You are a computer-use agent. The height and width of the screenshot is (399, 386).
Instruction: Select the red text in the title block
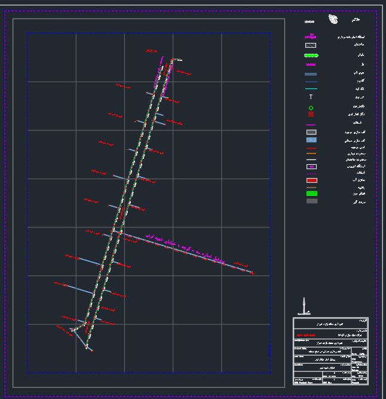[307, 334]
